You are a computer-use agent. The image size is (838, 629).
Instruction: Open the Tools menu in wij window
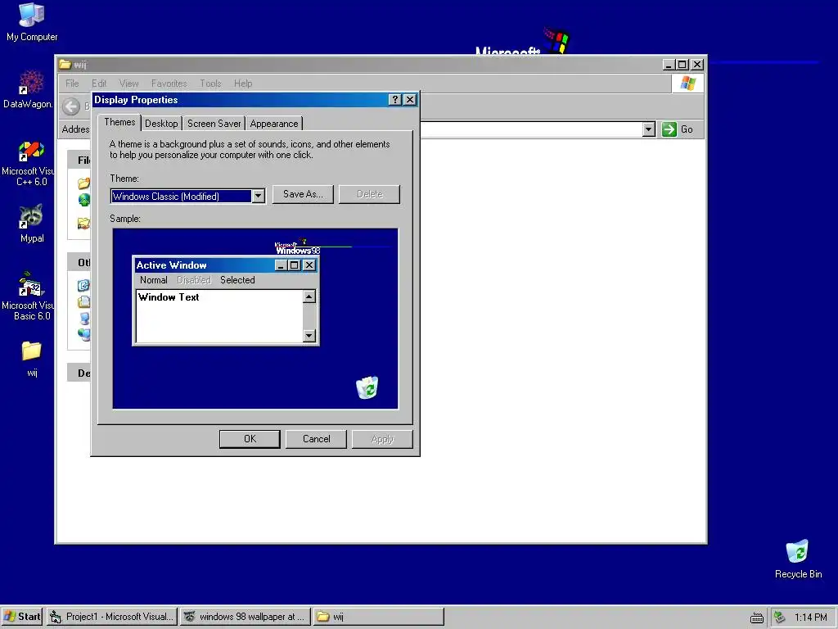click(210, 84)
